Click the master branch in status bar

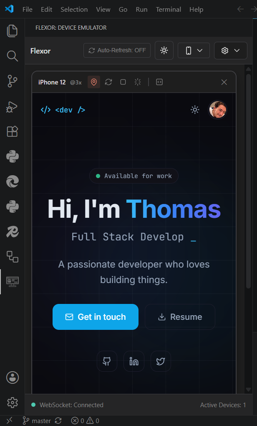[x=37, y=421]
